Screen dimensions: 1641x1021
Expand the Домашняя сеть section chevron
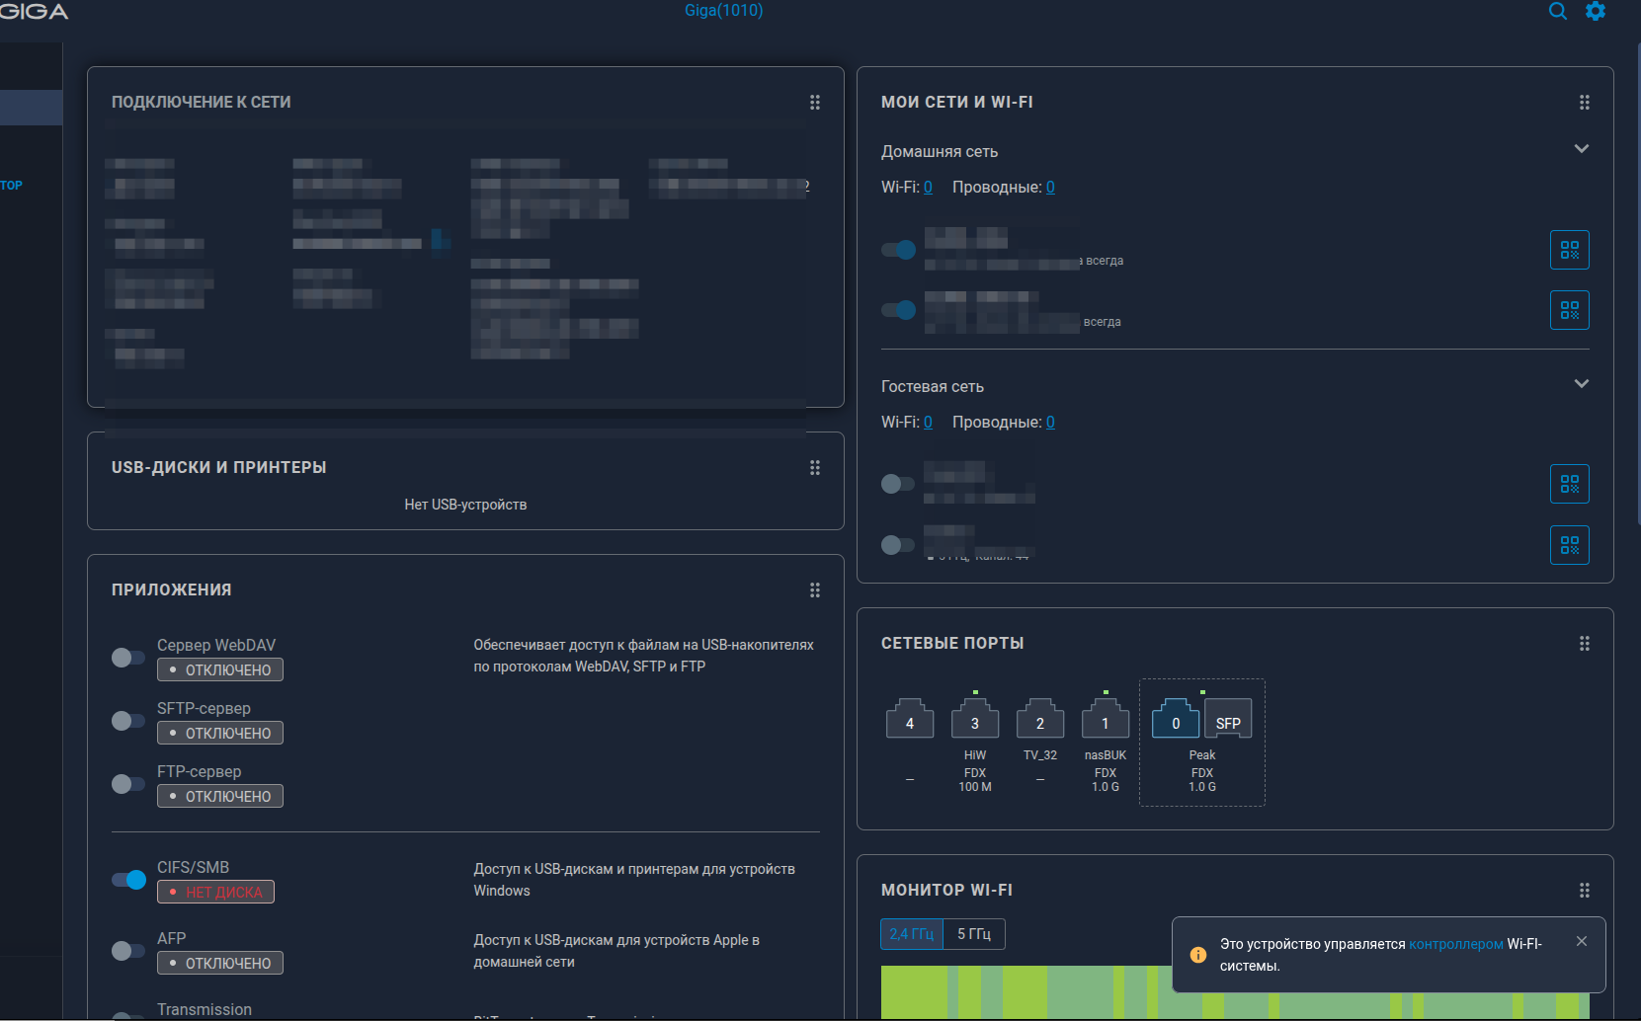1581,149
